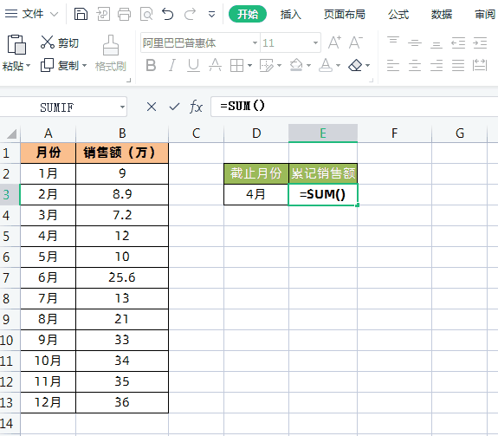The height and width of the screenshot is (436, 498).
Task: Open fill color dropdown arrow
Action: 308,66
